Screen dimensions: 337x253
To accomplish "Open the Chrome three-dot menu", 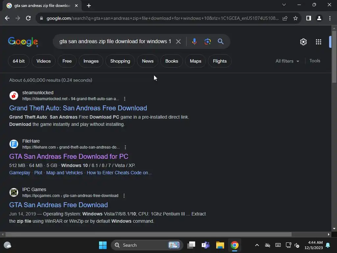I will tap(330, 18).
